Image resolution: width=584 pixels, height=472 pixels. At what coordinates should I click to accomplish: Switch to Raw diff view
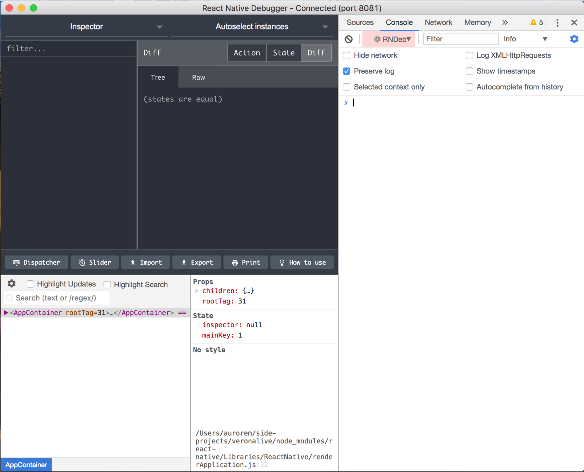tap(199, 77)
